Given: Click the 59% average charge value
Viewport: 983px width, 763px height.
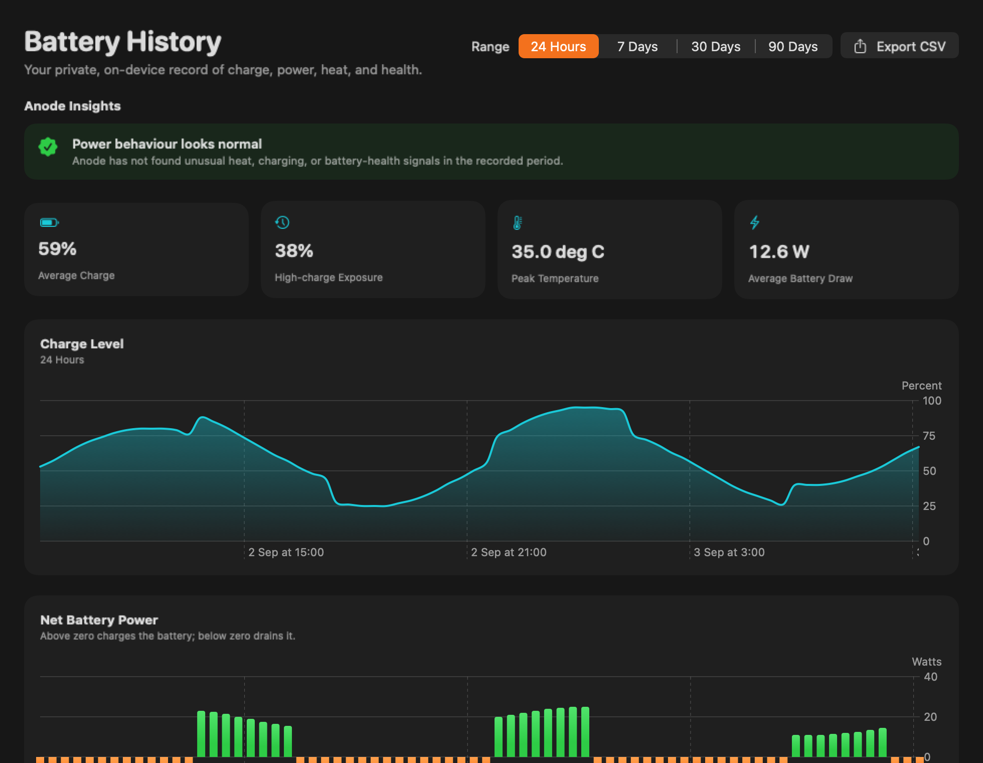Looking at the screenshot, I should click(x=57, y=249).
